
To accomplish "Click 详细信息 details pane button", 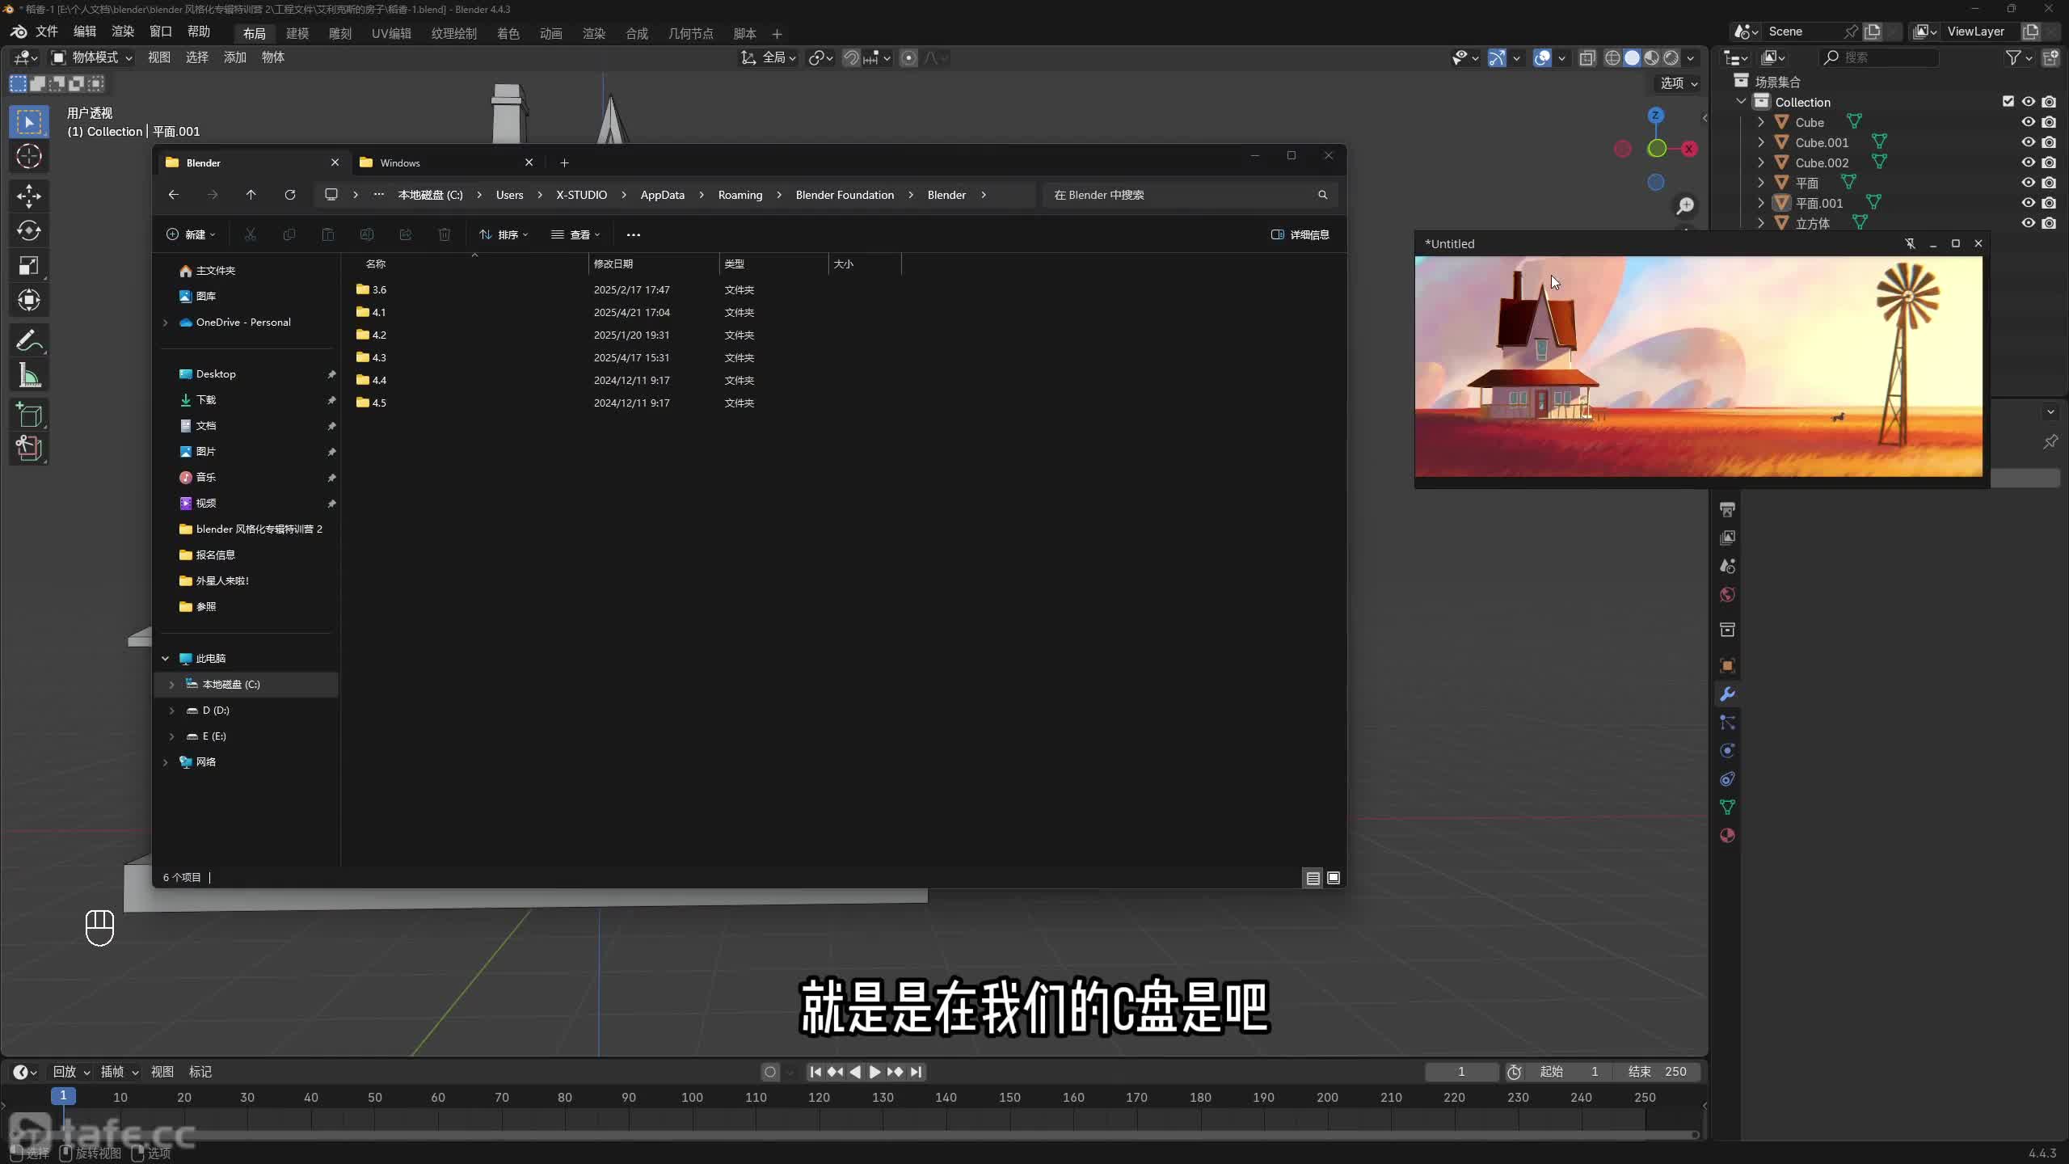I will point(1300,234).
